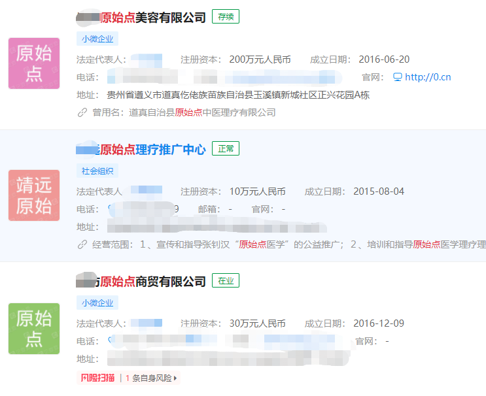Click the founding date 2016-12-09
486x396 pixels.
pos(379,323)
